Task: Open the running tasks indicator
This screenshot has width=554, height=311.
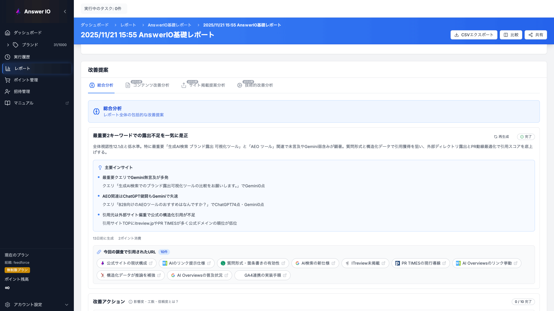Action: 103,9
